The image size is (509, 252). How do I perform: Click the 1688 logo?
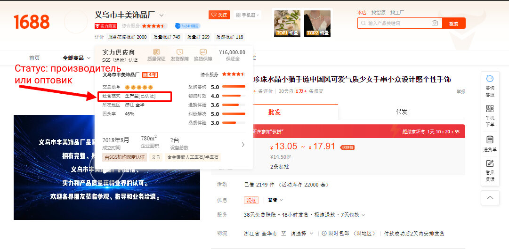(x=32, y=22)
